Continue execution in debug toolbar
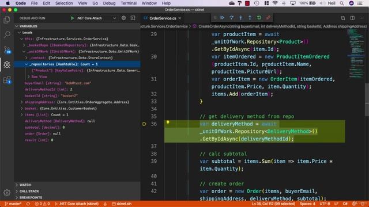Viewport: 369px width, 207px height. click(222, 18)
